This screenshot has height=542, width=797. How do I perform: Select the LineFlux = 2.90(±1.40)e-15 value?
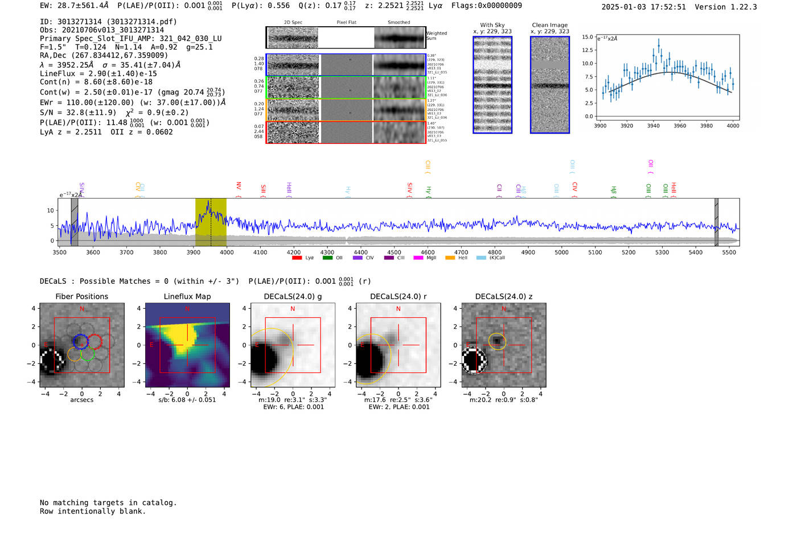(98, 73)
